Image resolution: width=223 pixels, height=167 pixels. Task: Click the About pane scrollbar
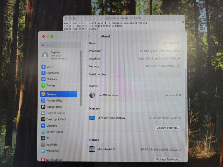coord(186,108)
